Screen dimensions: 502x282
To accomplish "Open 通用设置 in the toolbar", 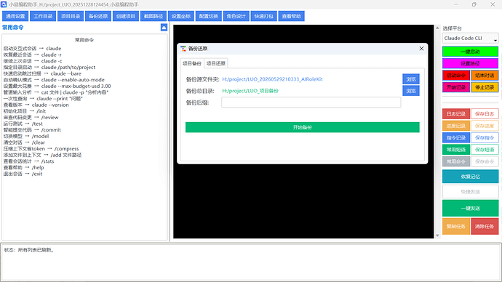I will coord(15,16).
